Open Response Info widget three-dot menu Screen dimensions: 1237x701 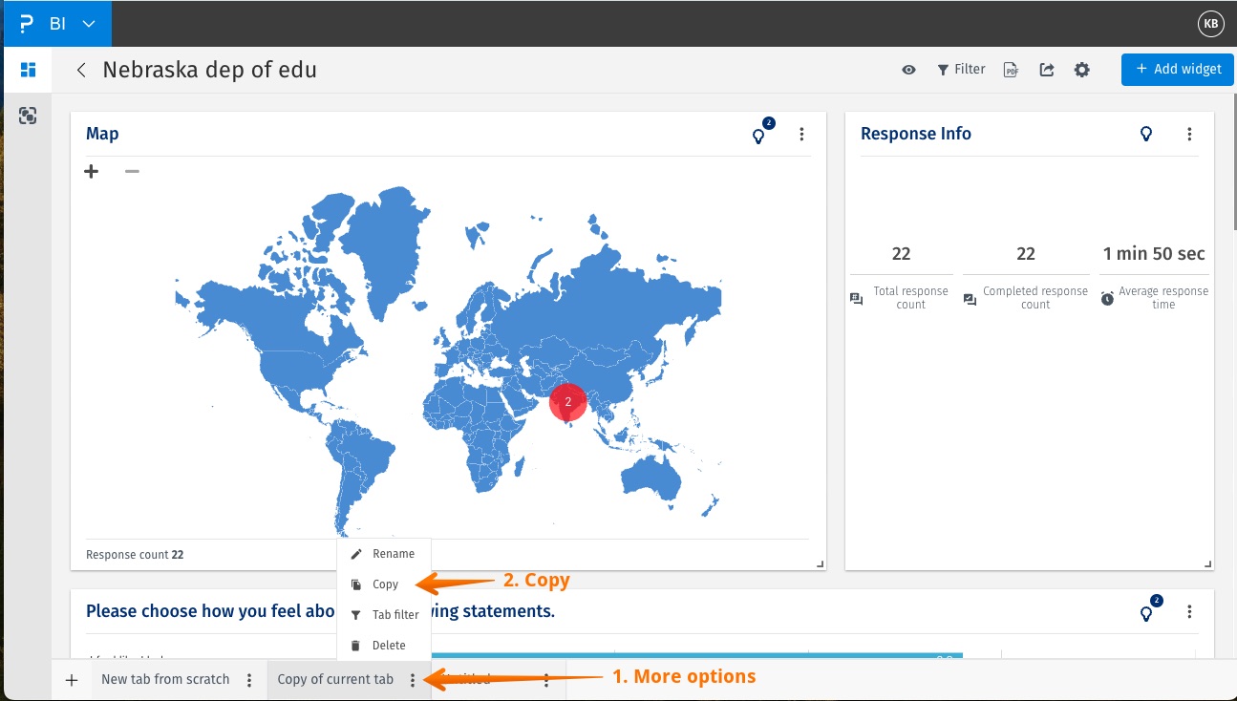1189,135
